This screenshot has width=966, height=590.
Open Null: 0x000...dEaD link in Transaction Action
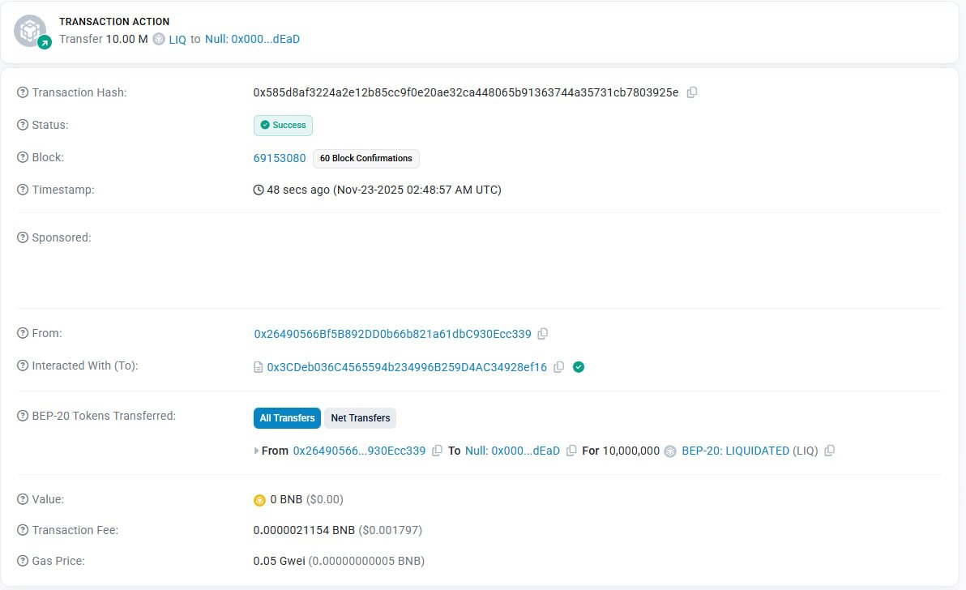253,39
